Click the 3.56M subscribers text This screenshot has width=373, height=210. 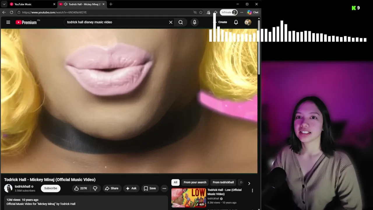[x=25, y=191]
